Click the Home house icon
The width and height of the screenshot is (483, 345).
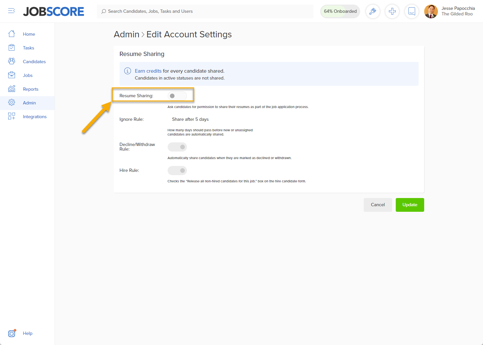point(11,34)
